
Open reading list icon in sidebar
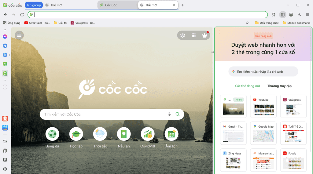[x=5, y=160]
